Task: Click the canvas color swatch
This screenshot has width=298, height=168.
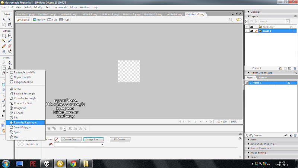Action: coord(57,139)
